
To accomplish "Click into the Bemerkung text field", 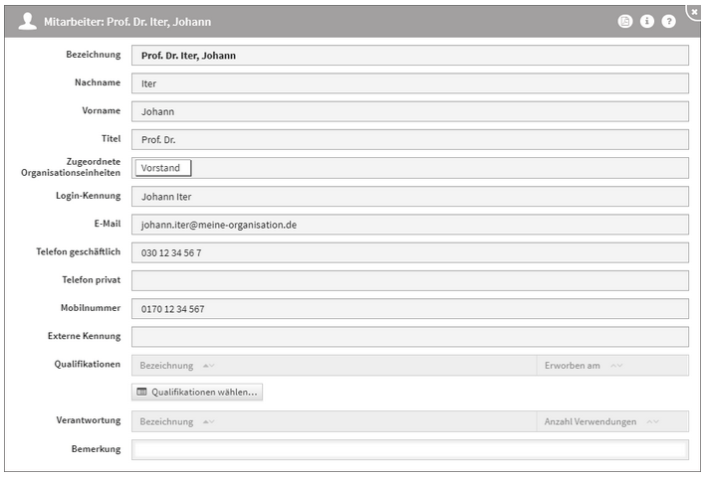I will click(409, 449).
